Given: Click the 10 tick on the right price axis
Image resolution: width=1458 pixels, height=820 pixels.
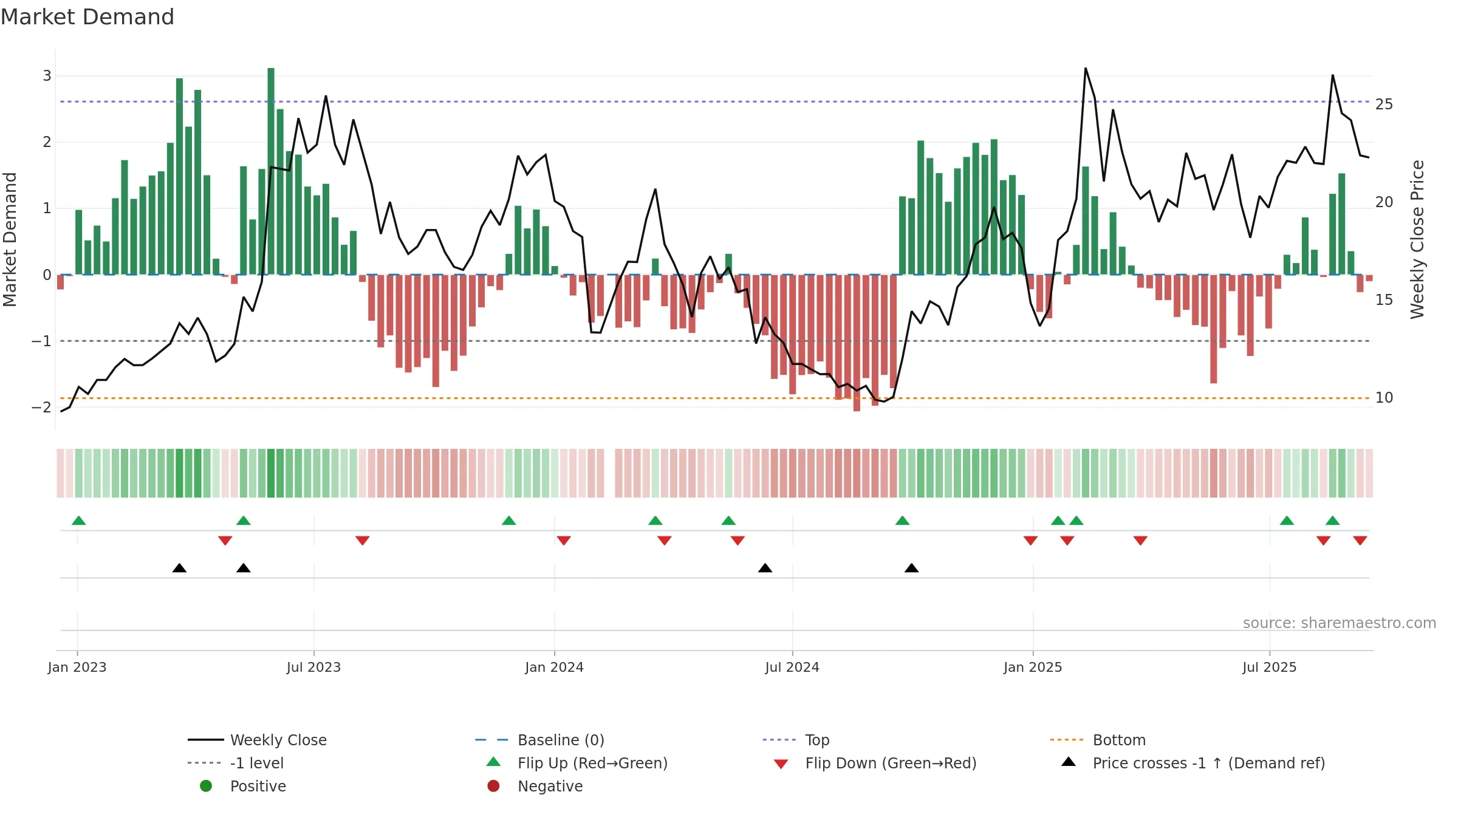Looking at the screenshot, I should pos(1384,398).
